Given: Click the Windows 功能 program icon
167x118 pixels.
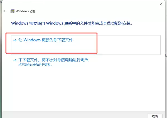Looking at the screenshot, I should 12,11.
